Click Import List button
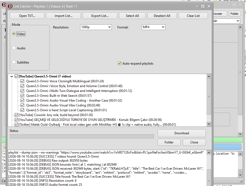 point(64,16)
